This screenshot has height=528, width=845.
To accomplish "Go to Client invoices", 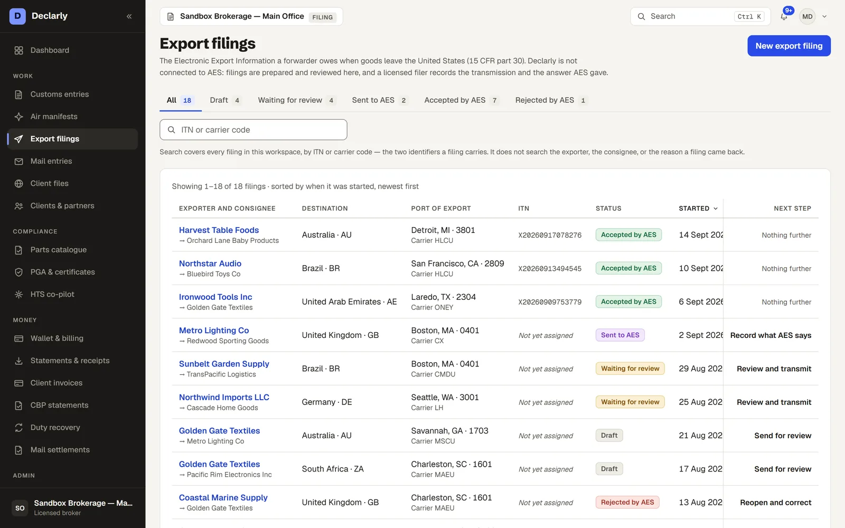I will (x=73, y=383).
